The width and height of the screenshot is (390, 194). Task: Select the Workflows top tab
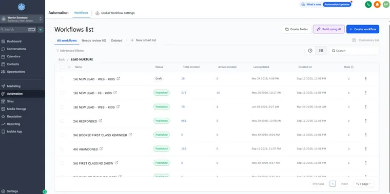pos(81,13)
